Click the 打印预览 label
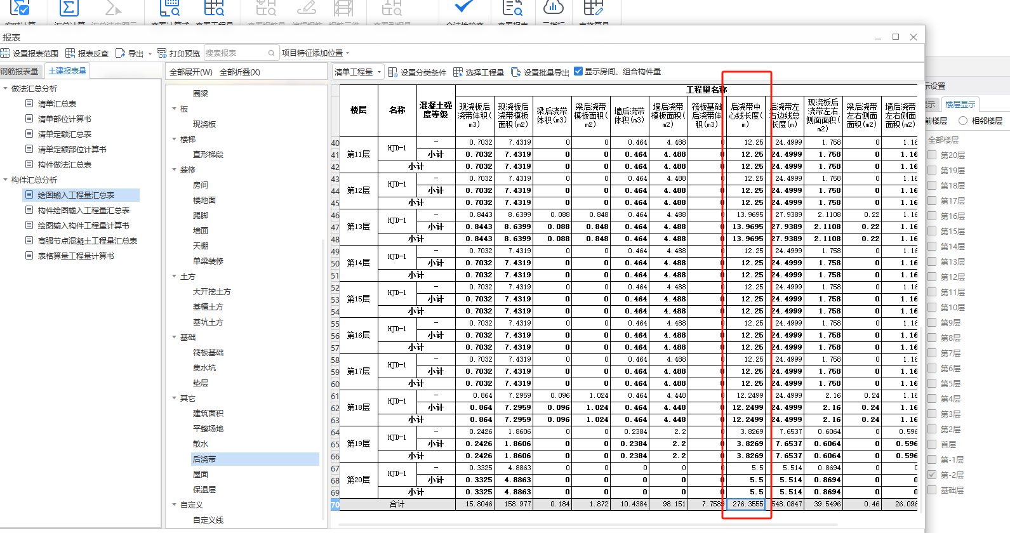Screen dimensions: 1010x533 (185, 54)
